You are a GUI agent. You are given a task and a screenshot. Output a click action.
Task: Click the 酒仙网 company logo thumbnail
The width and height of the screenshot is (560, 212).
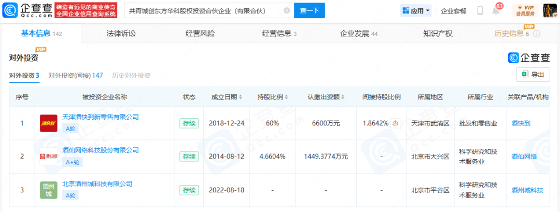[48, 157]
